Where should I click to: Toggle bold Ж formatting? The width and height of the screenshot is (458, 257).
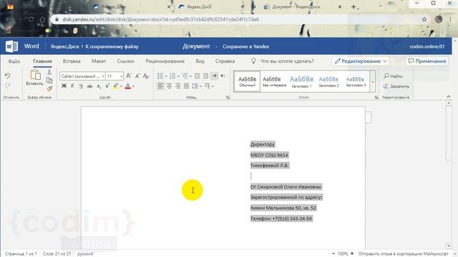(x=64, y=86)
